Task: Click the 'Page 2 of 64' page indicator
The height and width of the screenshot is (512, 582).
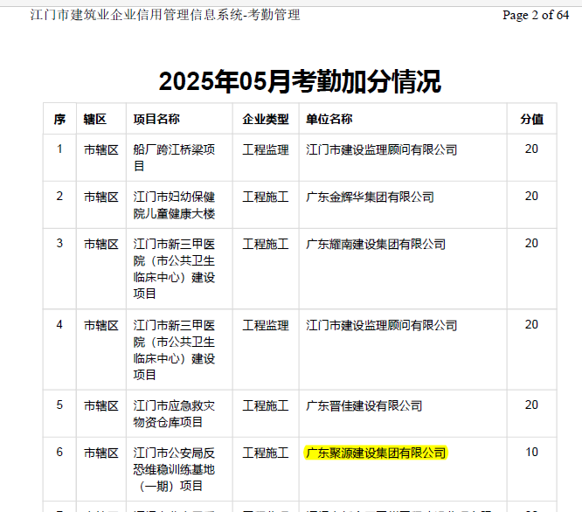Action: click(x=536, y=15)
